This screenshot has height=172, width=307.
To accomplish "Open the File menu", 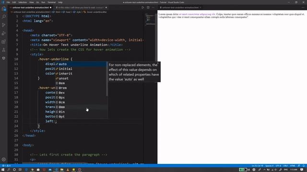I will [x=8, y=2].
